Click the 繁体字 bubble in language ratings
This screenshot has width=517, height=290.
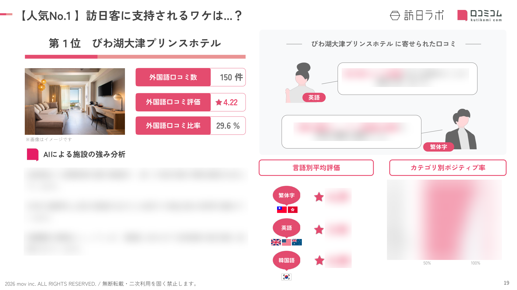(287, 195)
